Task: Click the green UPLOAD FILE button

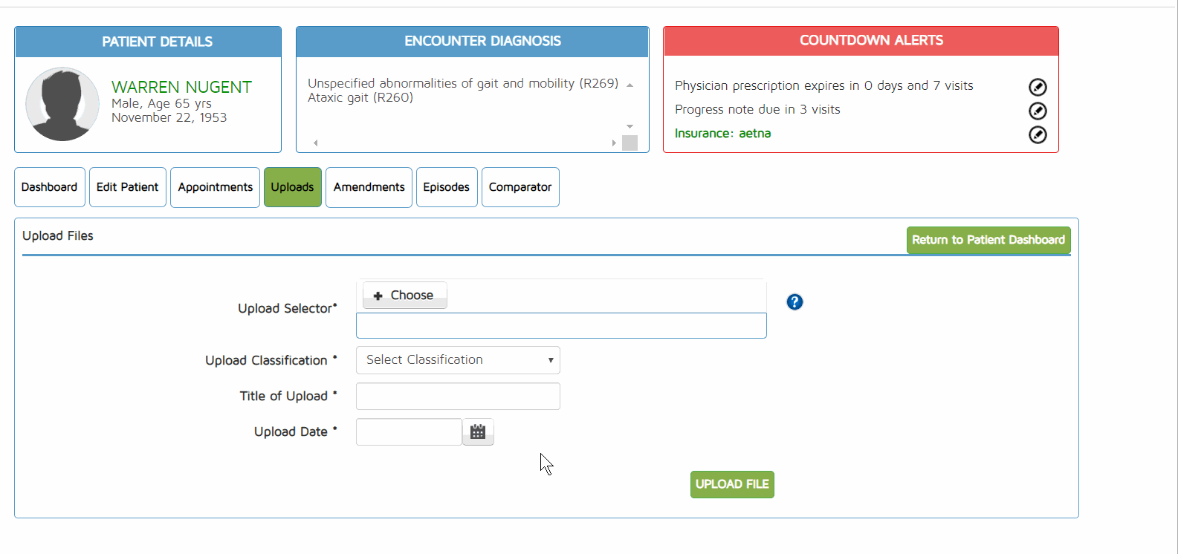Action: (732, 484)
